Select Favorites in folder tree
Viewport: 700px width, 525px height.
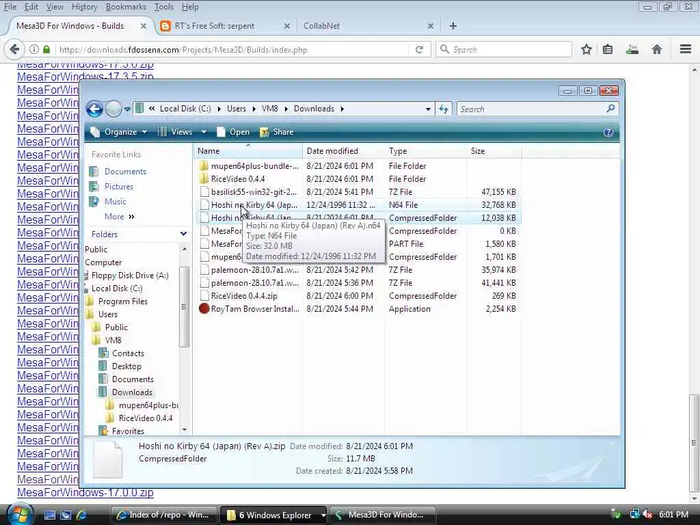(128, 431)
